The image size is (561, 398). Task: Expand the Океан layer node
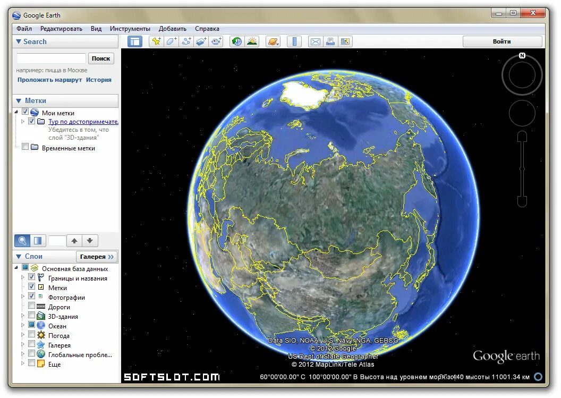point(23,325)
